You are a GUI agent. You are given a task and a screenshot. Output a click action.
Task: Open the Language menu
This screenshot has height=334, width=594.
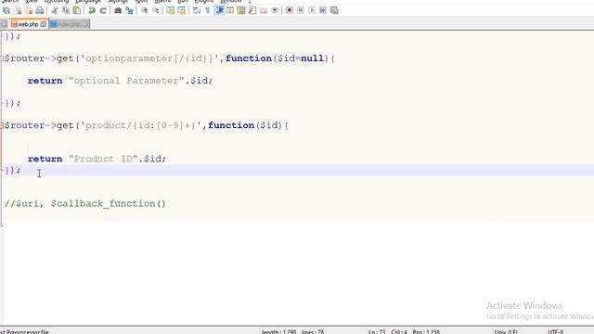click(88, 2)
